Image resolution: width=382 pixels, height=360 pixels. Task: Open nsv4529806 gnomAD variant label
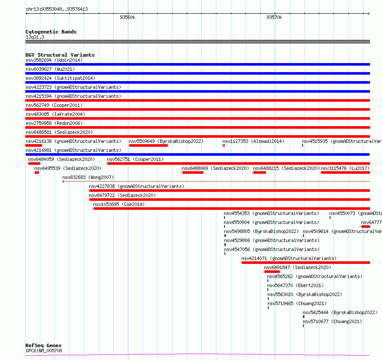click(272, 240)
